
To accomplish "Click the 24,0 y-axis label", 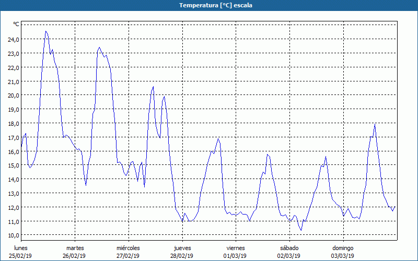I will [14, 40].
